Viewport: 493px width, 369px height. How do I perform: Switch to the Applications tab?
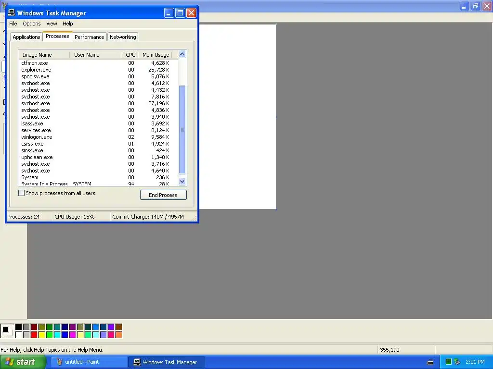pos(26,37)
